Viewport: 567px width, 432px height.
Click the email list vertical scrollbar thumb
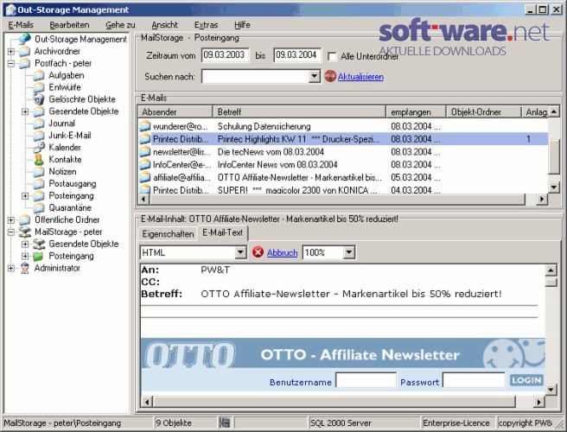coord(554,156)
